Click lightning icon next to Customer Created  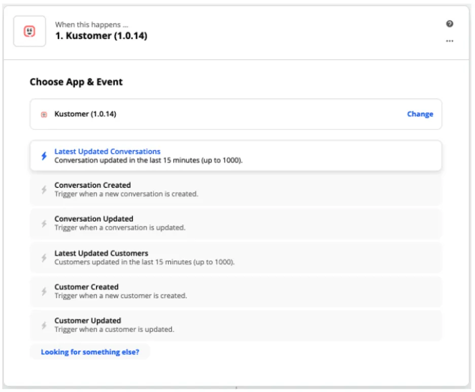pos(44,291)
